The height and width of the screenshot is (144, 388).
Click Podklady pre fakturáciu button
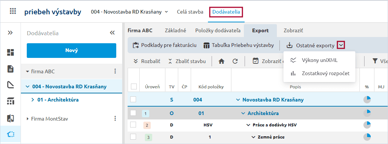coord(165,45)
